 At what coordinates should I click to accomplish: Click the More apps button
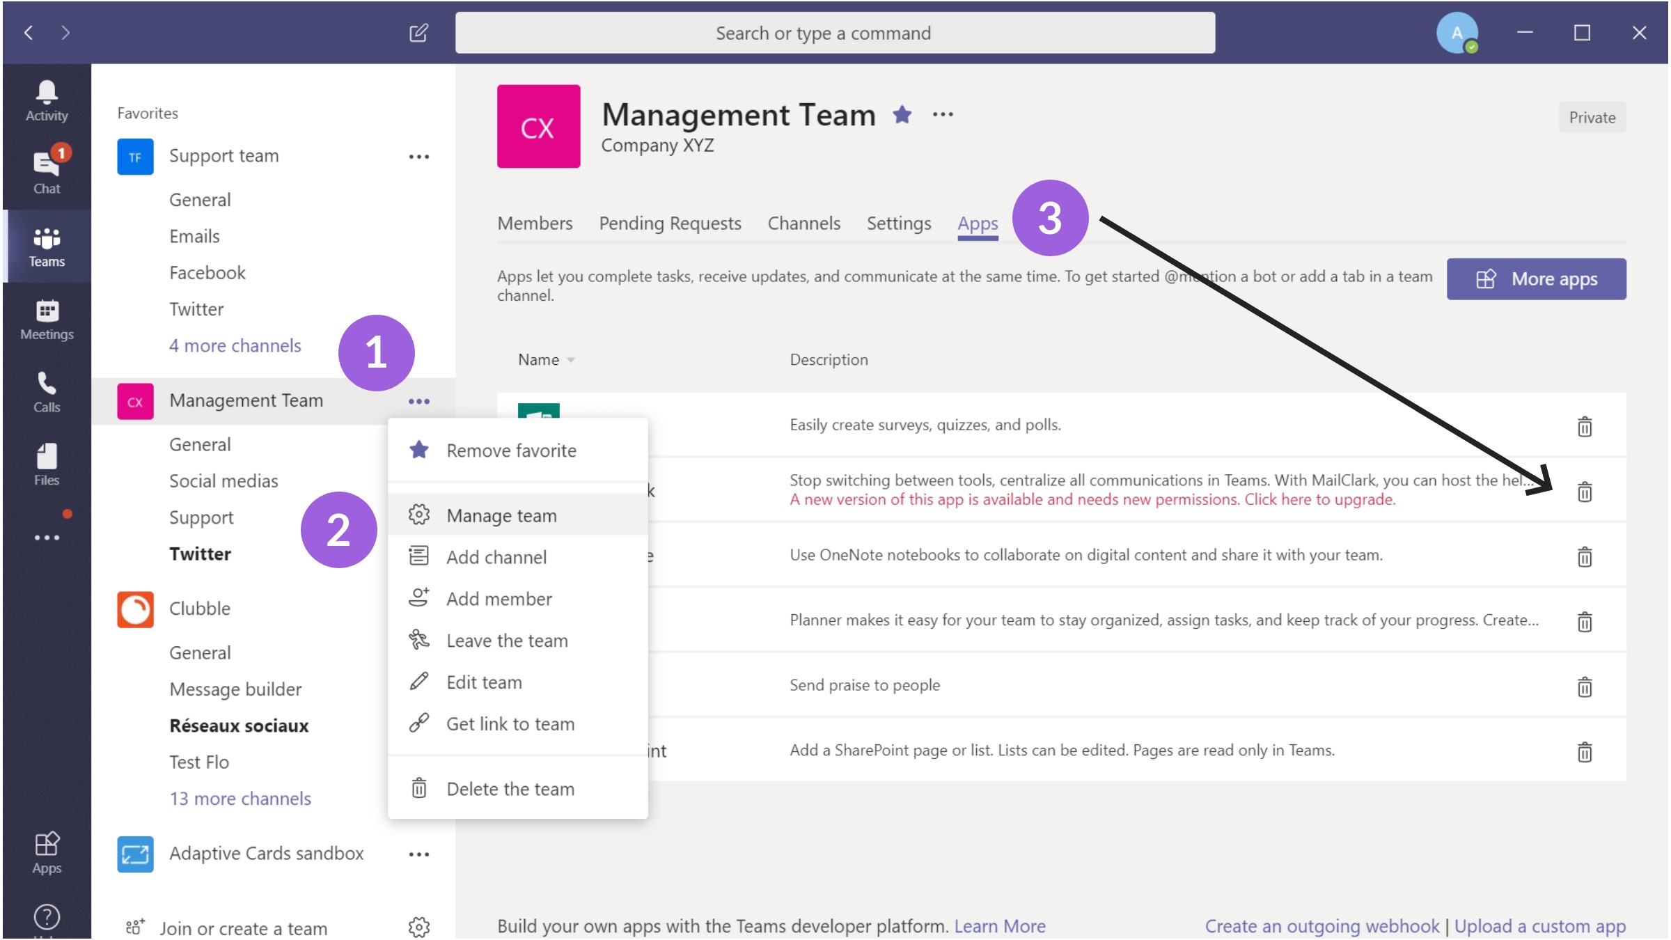tap(1536, 279)
